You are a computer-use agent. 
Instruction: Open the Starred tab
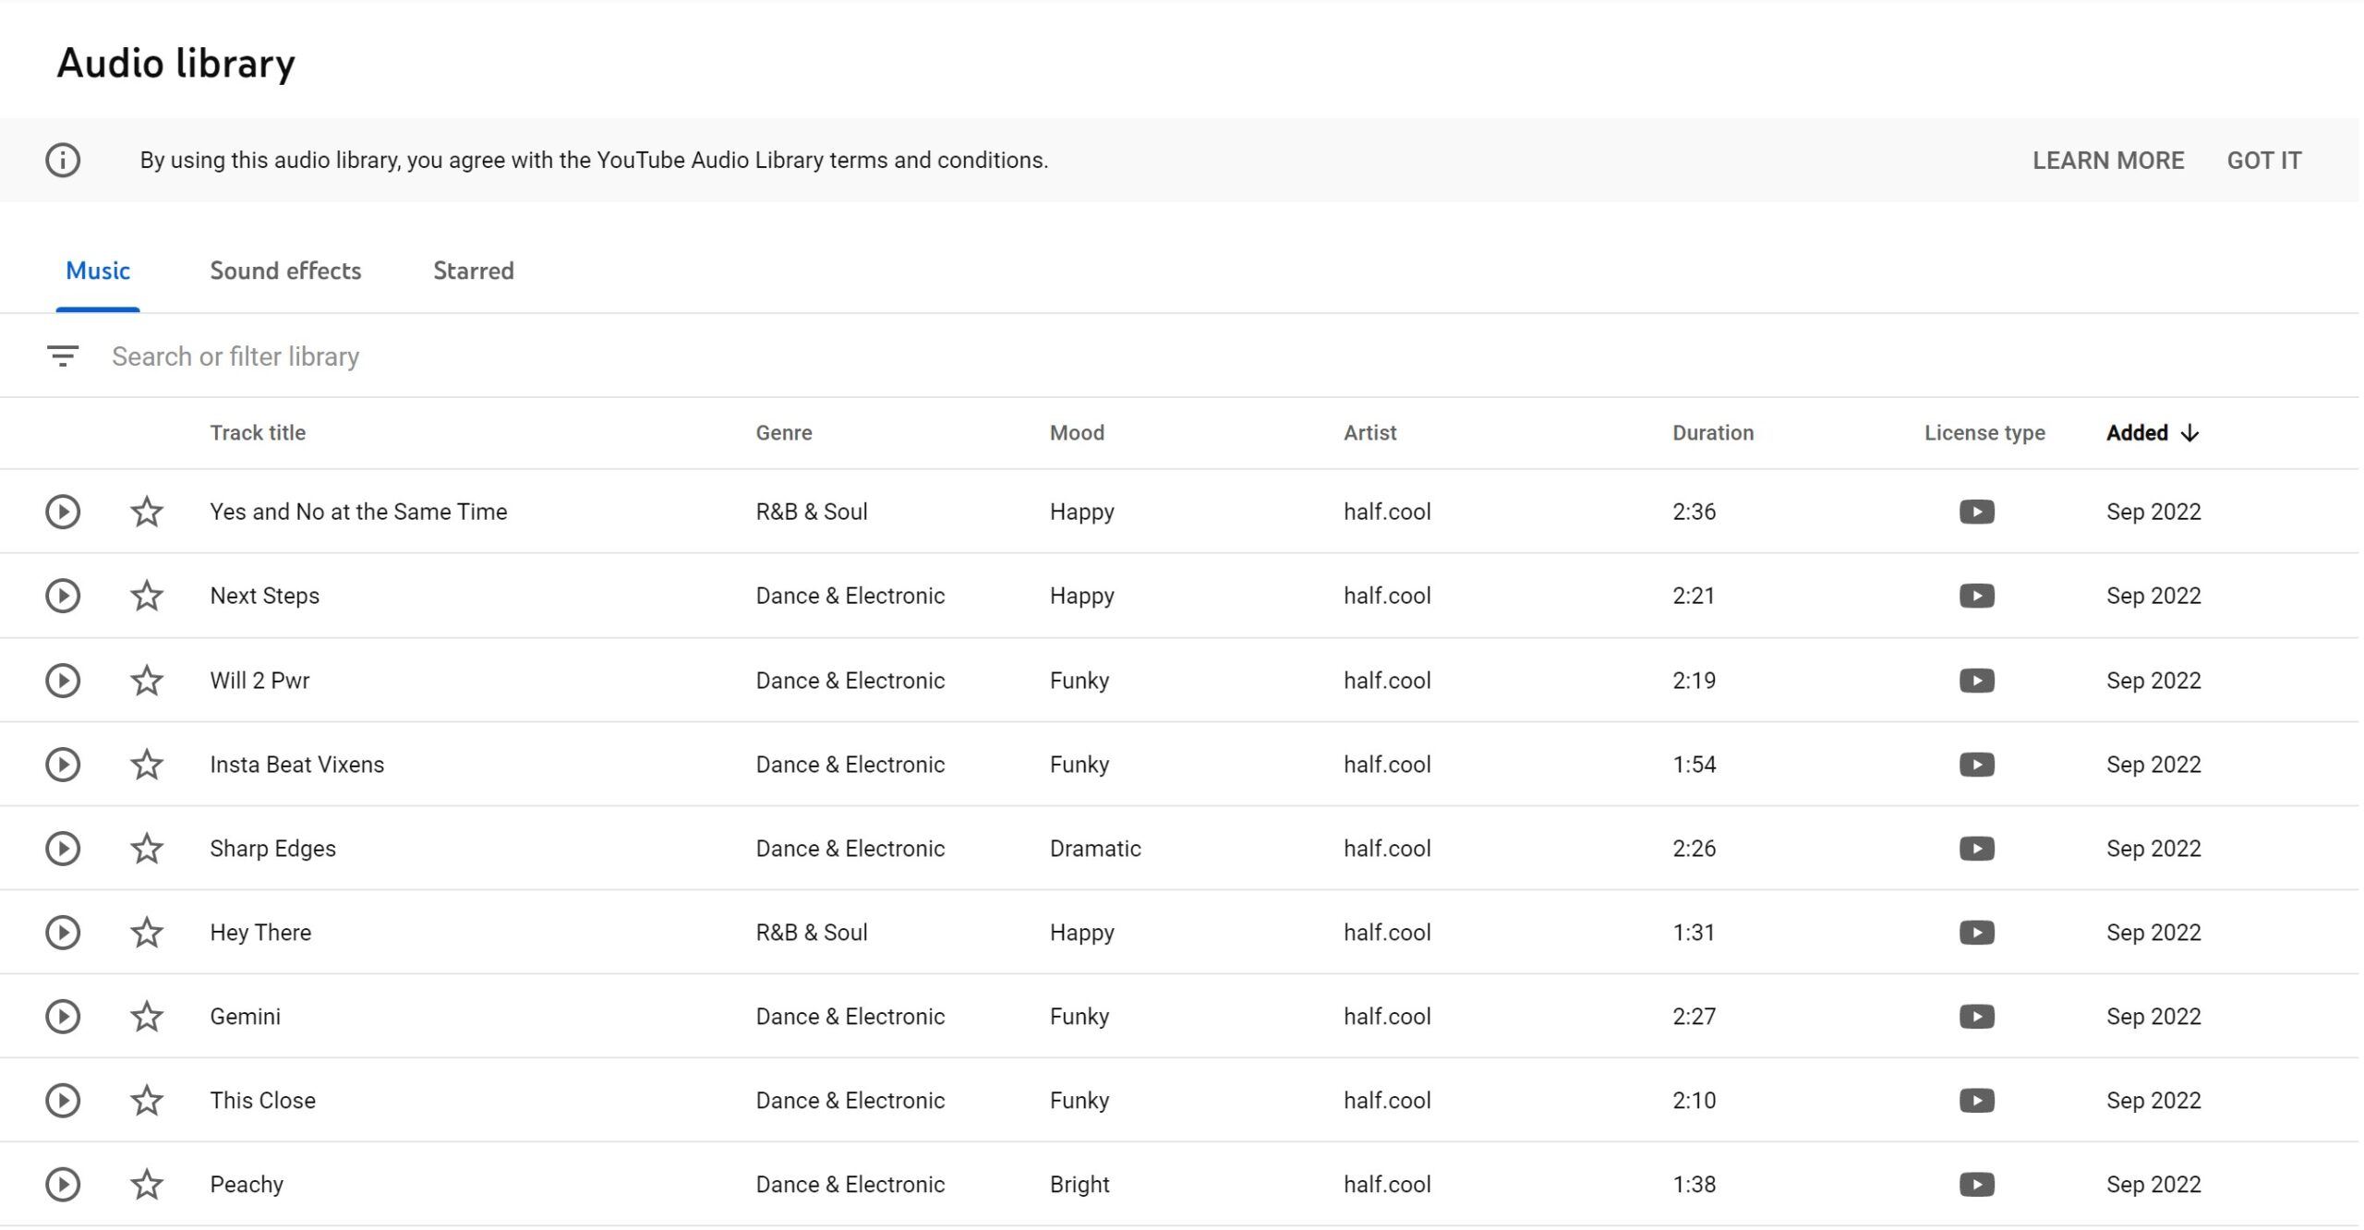click(x=474, y=271)
